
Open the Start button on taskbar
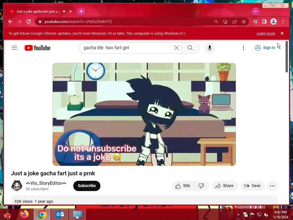[8, 214]
